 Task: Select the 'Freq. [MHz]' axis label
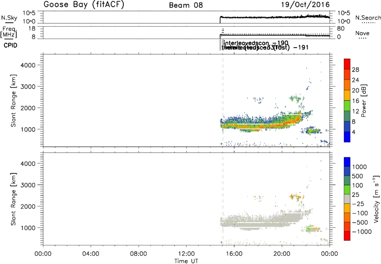pos(10,32)
